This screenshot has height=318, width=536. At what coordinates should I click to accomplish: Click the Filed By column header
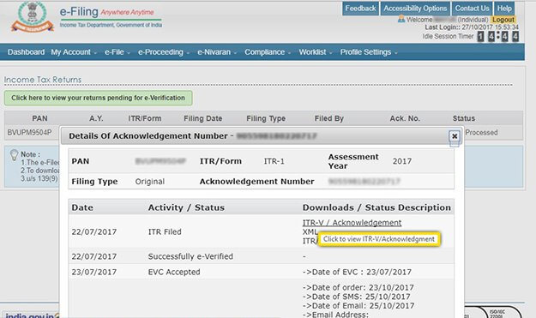pyautogui.click(x=328, y=118)
